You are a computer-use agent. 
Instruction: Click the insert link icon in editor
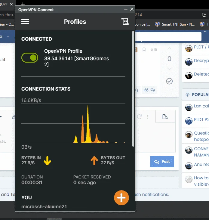14,117
